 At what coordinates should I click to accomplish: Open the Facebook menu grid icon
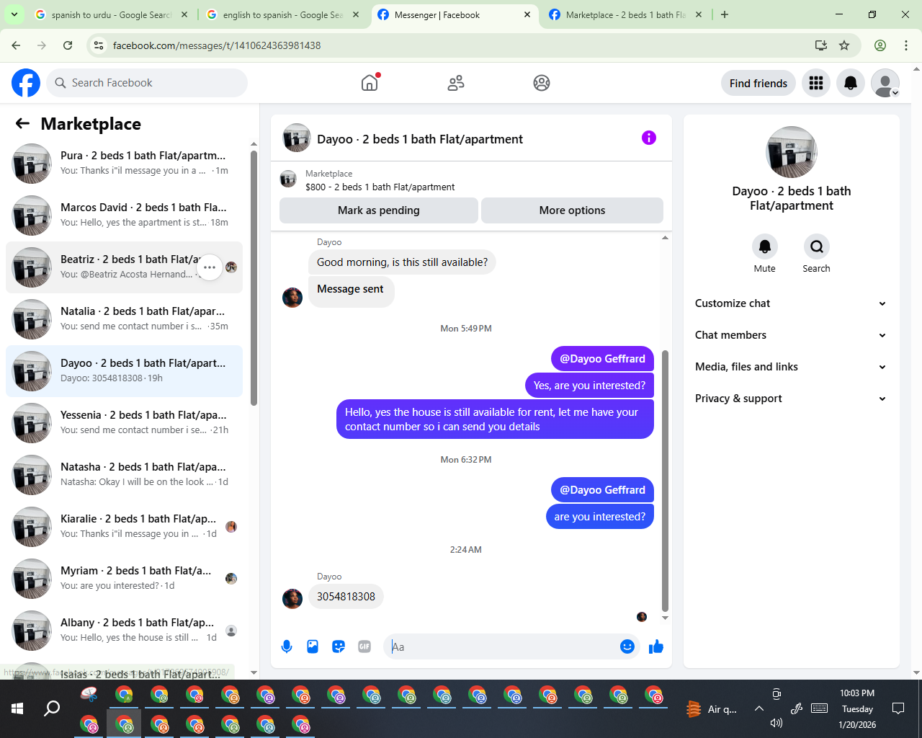click(816, 83)
